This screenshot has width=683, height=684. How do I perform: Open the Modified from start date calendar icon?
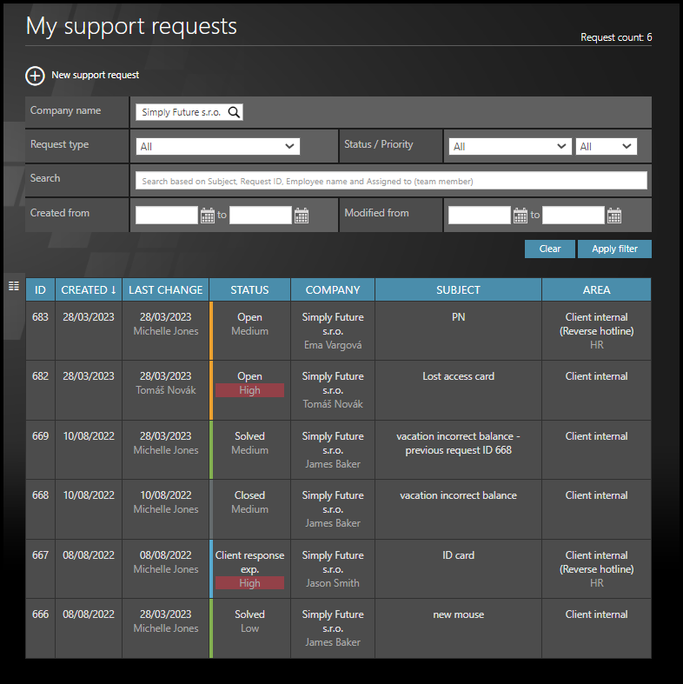pyautogui.click(x=521, y=216)
